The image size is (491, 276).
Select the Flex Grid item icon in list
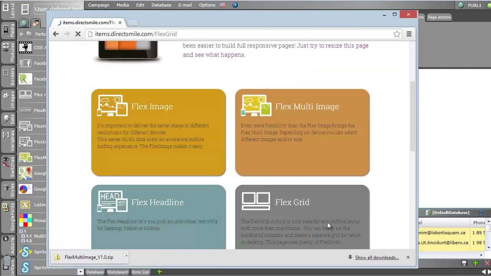point(25,95)
